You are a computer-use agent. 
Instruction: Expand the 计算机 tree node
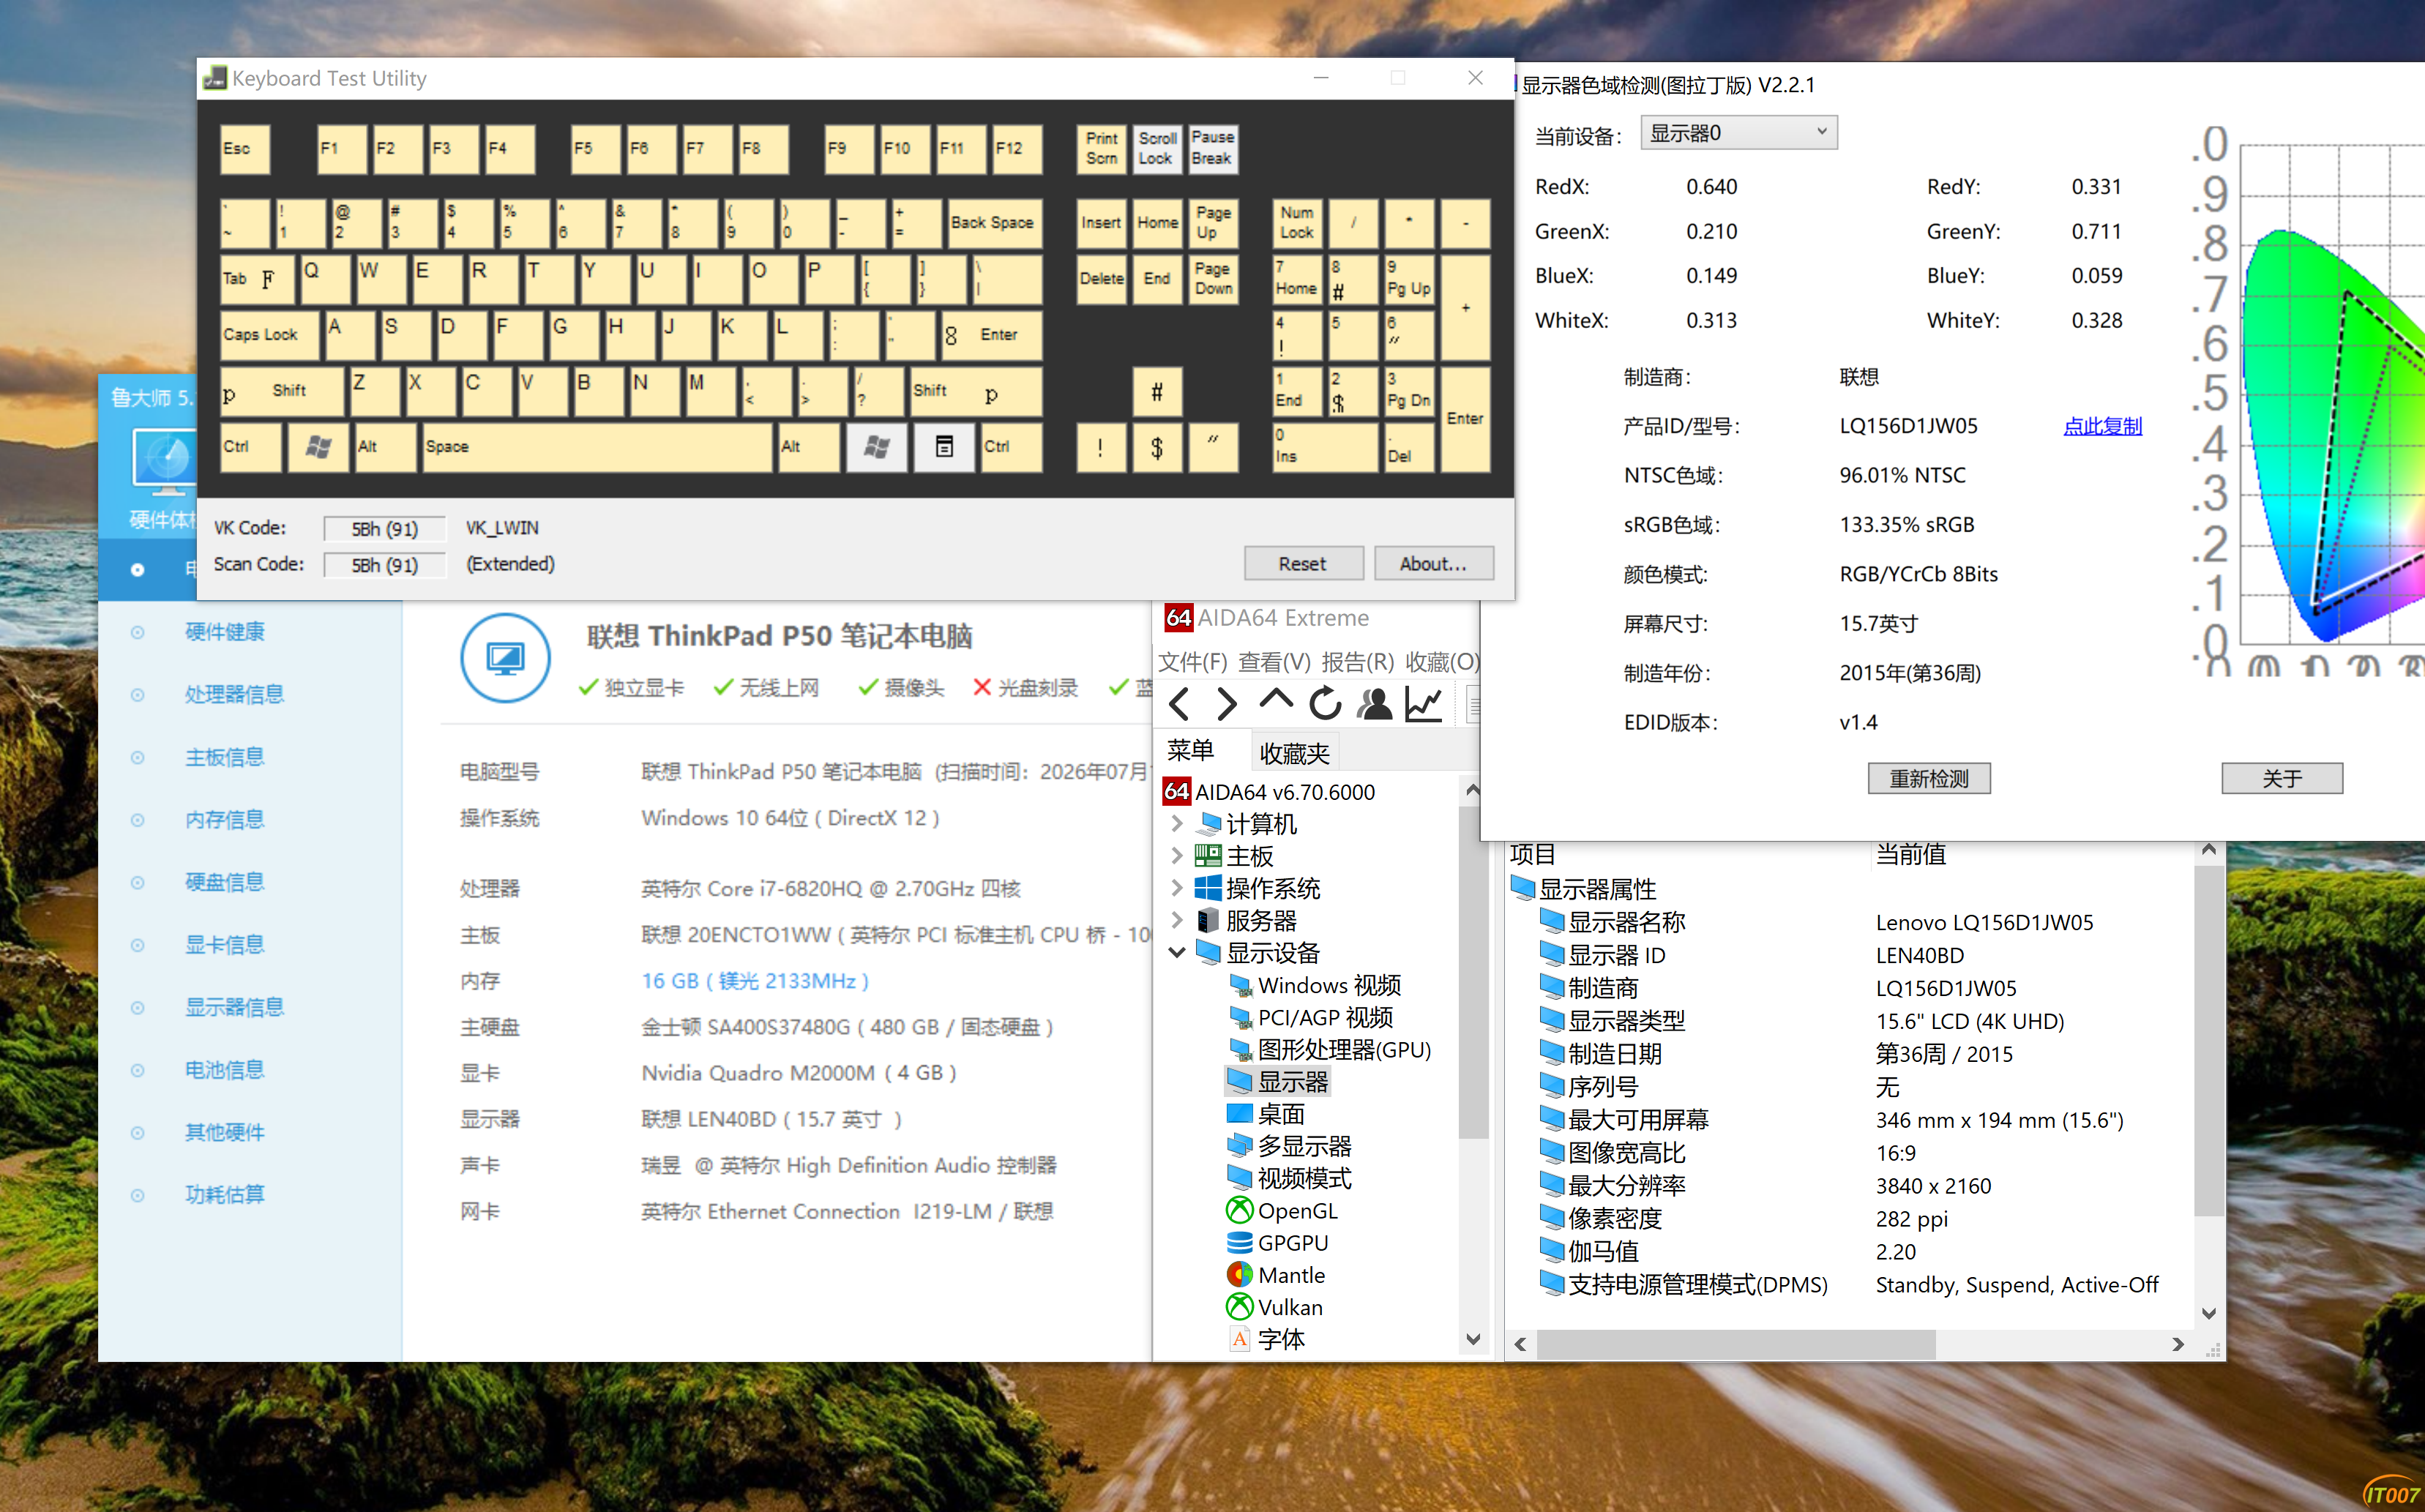click(1177, 823)
